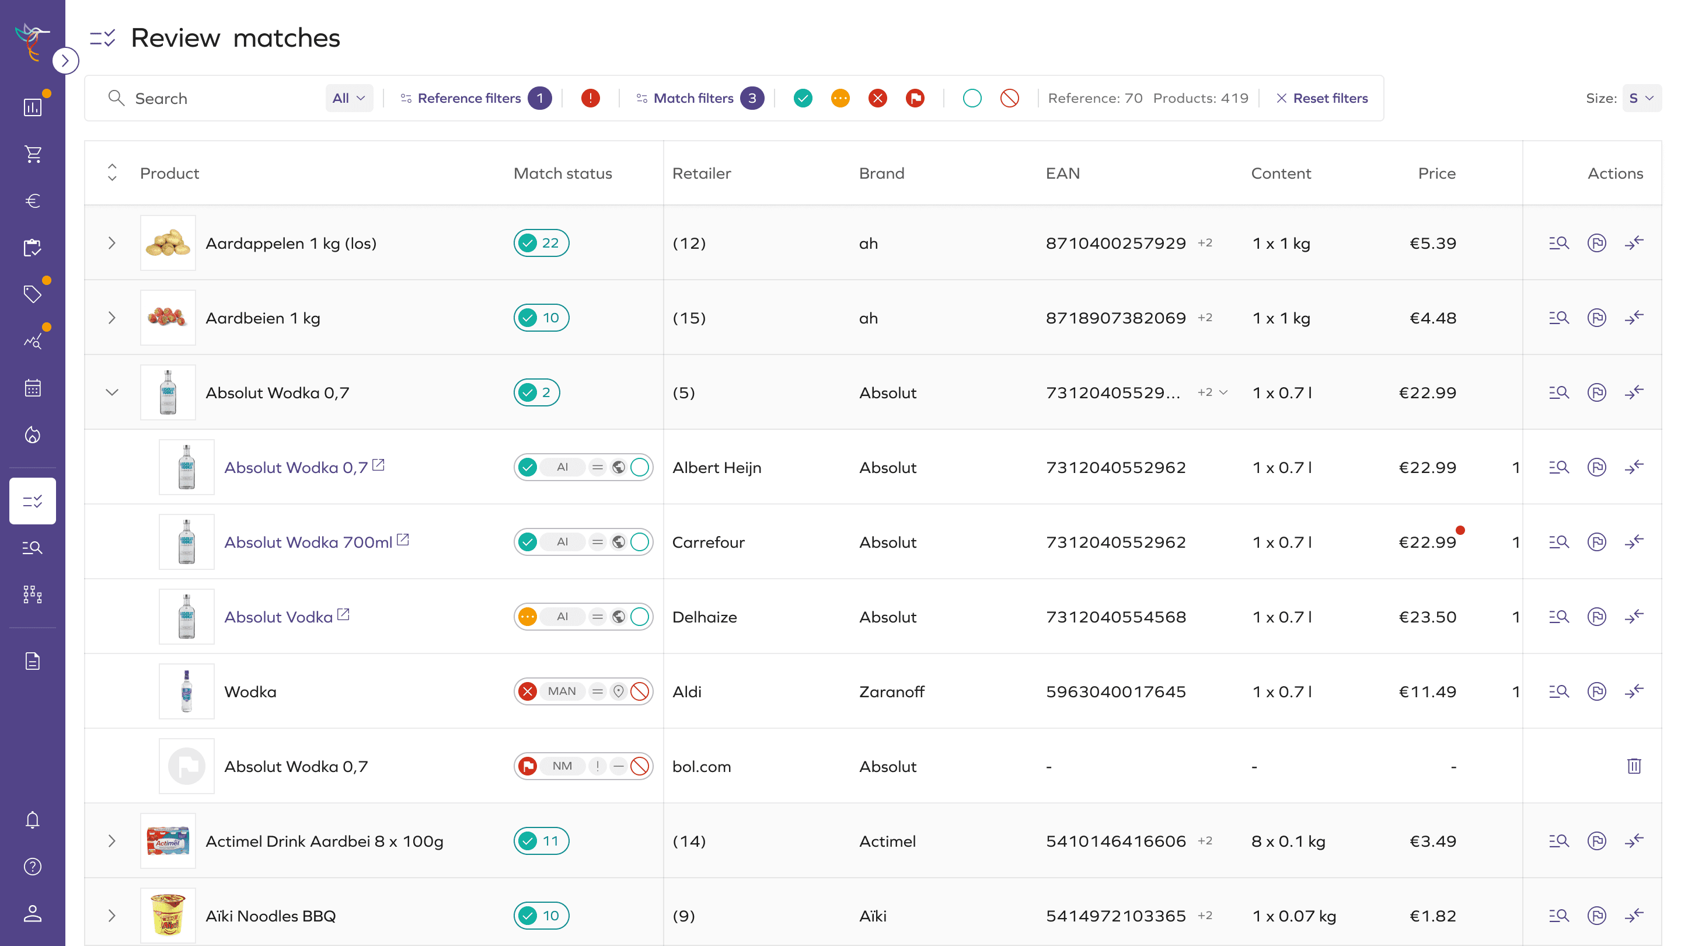Open the calendar section in sidebar
The height and width of the screenshot is (946, 1681).
pyautogui.click(x=32, y=387)
